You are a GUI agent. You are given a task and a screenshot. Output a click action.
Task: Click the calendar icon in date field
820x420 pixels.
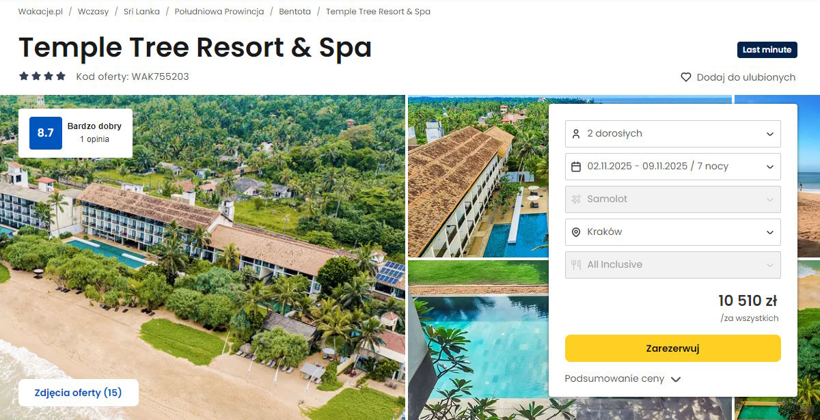576,166
